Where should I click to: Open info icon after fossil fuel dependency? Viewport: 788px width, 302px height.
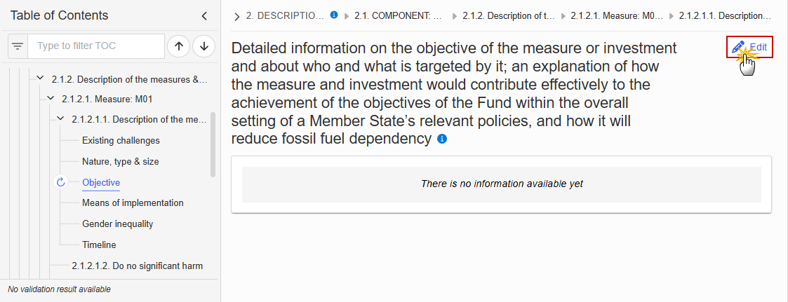(442, 139)
